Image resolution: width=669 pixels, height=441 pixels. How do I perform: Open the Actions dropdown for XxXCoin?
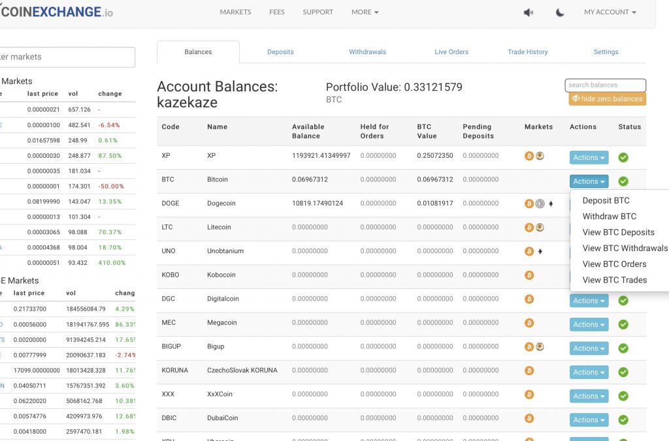[589, 396]
